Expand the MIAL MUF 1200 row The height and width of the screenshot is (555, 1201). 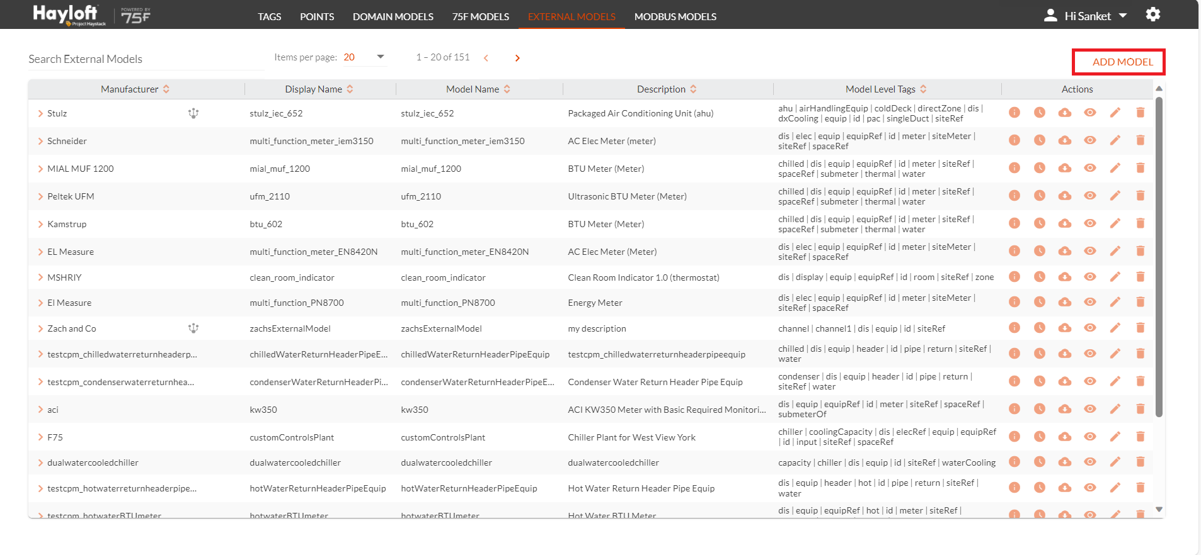(x=40, y=169)
